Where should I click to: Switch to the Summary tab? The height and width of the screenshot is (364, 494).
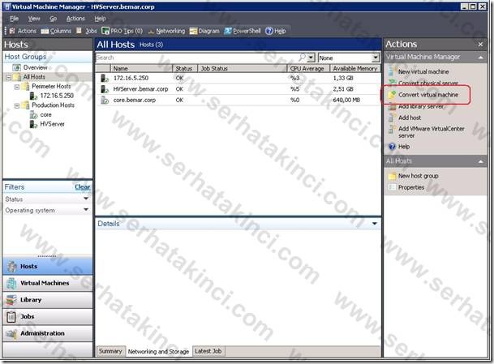pos(110,351)
